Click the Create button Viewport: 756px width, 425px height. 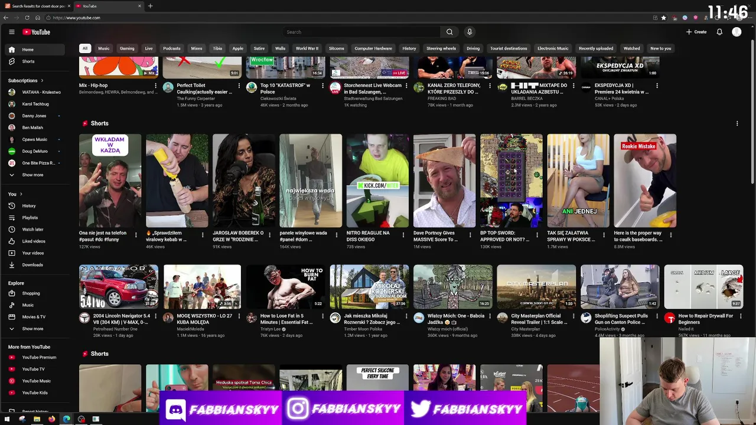tap(697, 32)
